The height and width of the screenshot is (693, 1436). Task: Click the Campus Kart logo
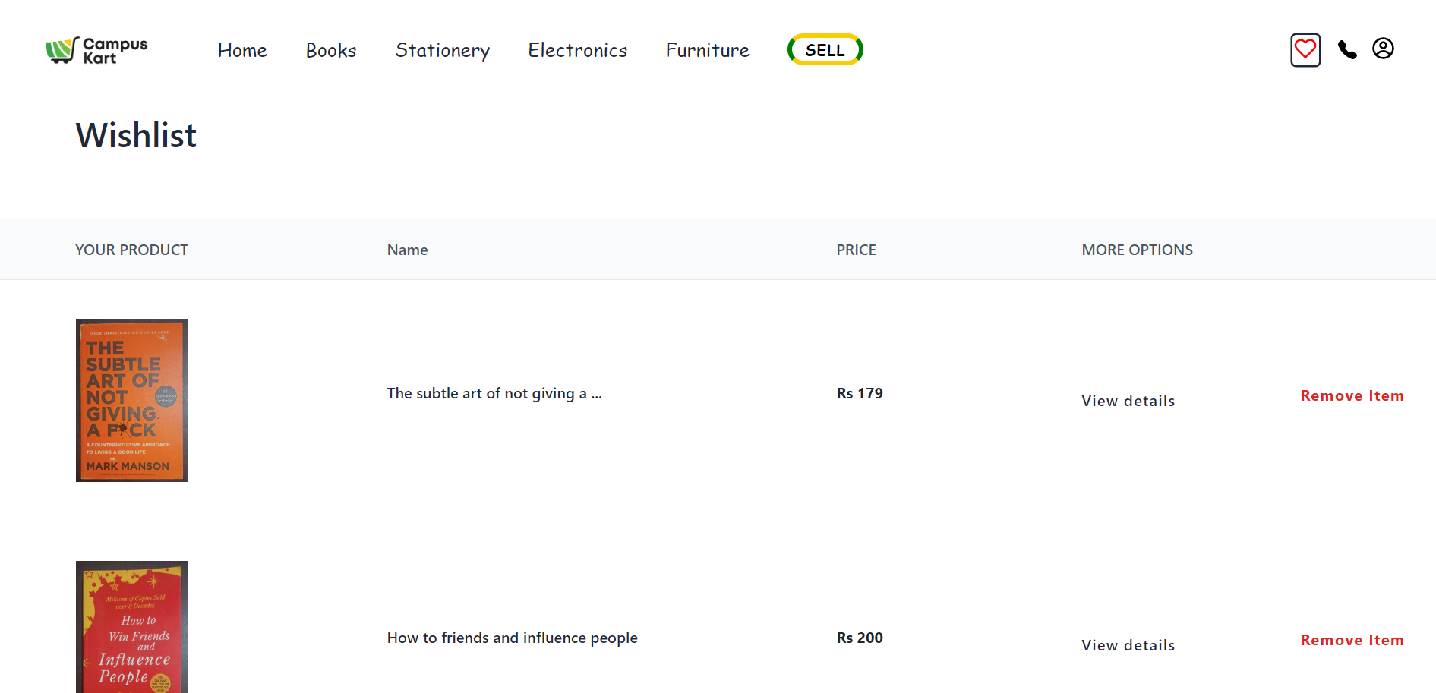[x=96, y=51]
